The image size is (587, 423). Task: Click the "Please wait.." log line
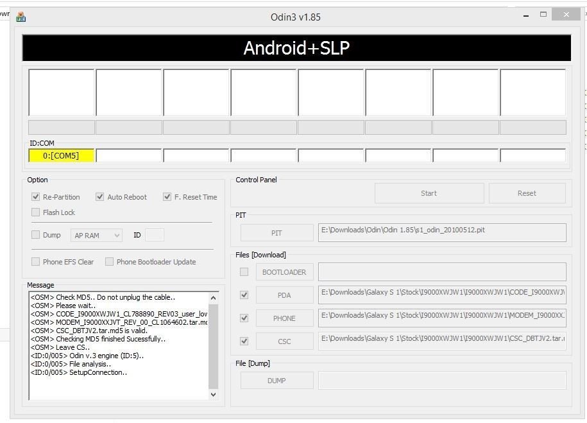(x=64, y=306)
